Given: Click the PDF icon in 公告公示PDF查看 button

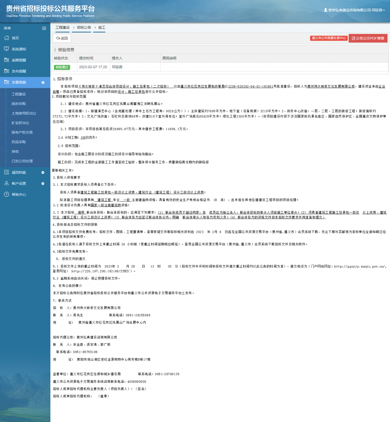Looking at the screenshot, I should (353, 38).
